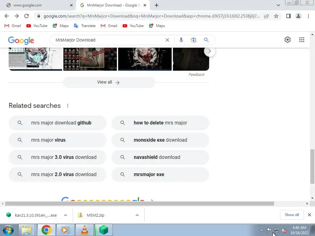This screenshot has width=315, height=236.
Task: Open the third image thumbnail in carousel
Action: coord(145,59)
